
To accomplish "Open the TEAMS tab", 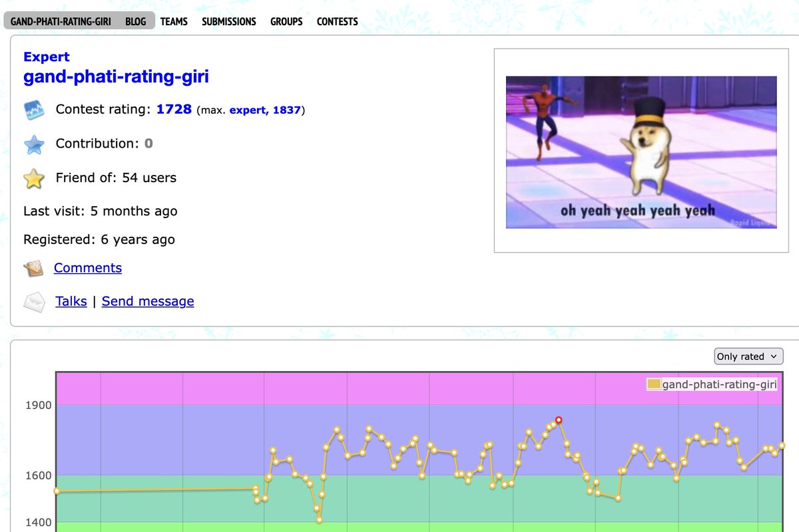I will point(174,21).
